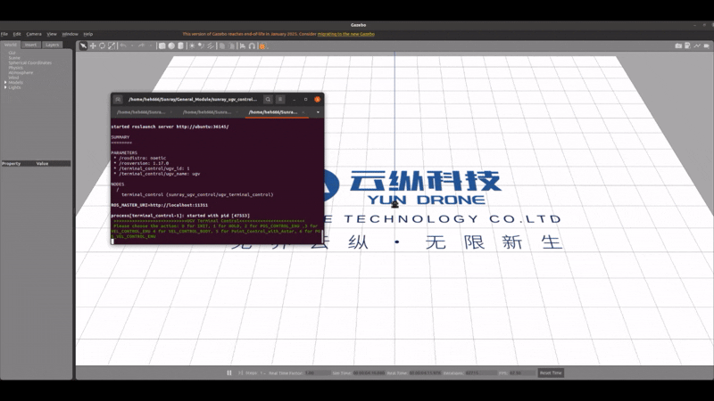Open dropdown next to Undo arrow
Viewport: 714px width, 401px height.
click(132, 45)
